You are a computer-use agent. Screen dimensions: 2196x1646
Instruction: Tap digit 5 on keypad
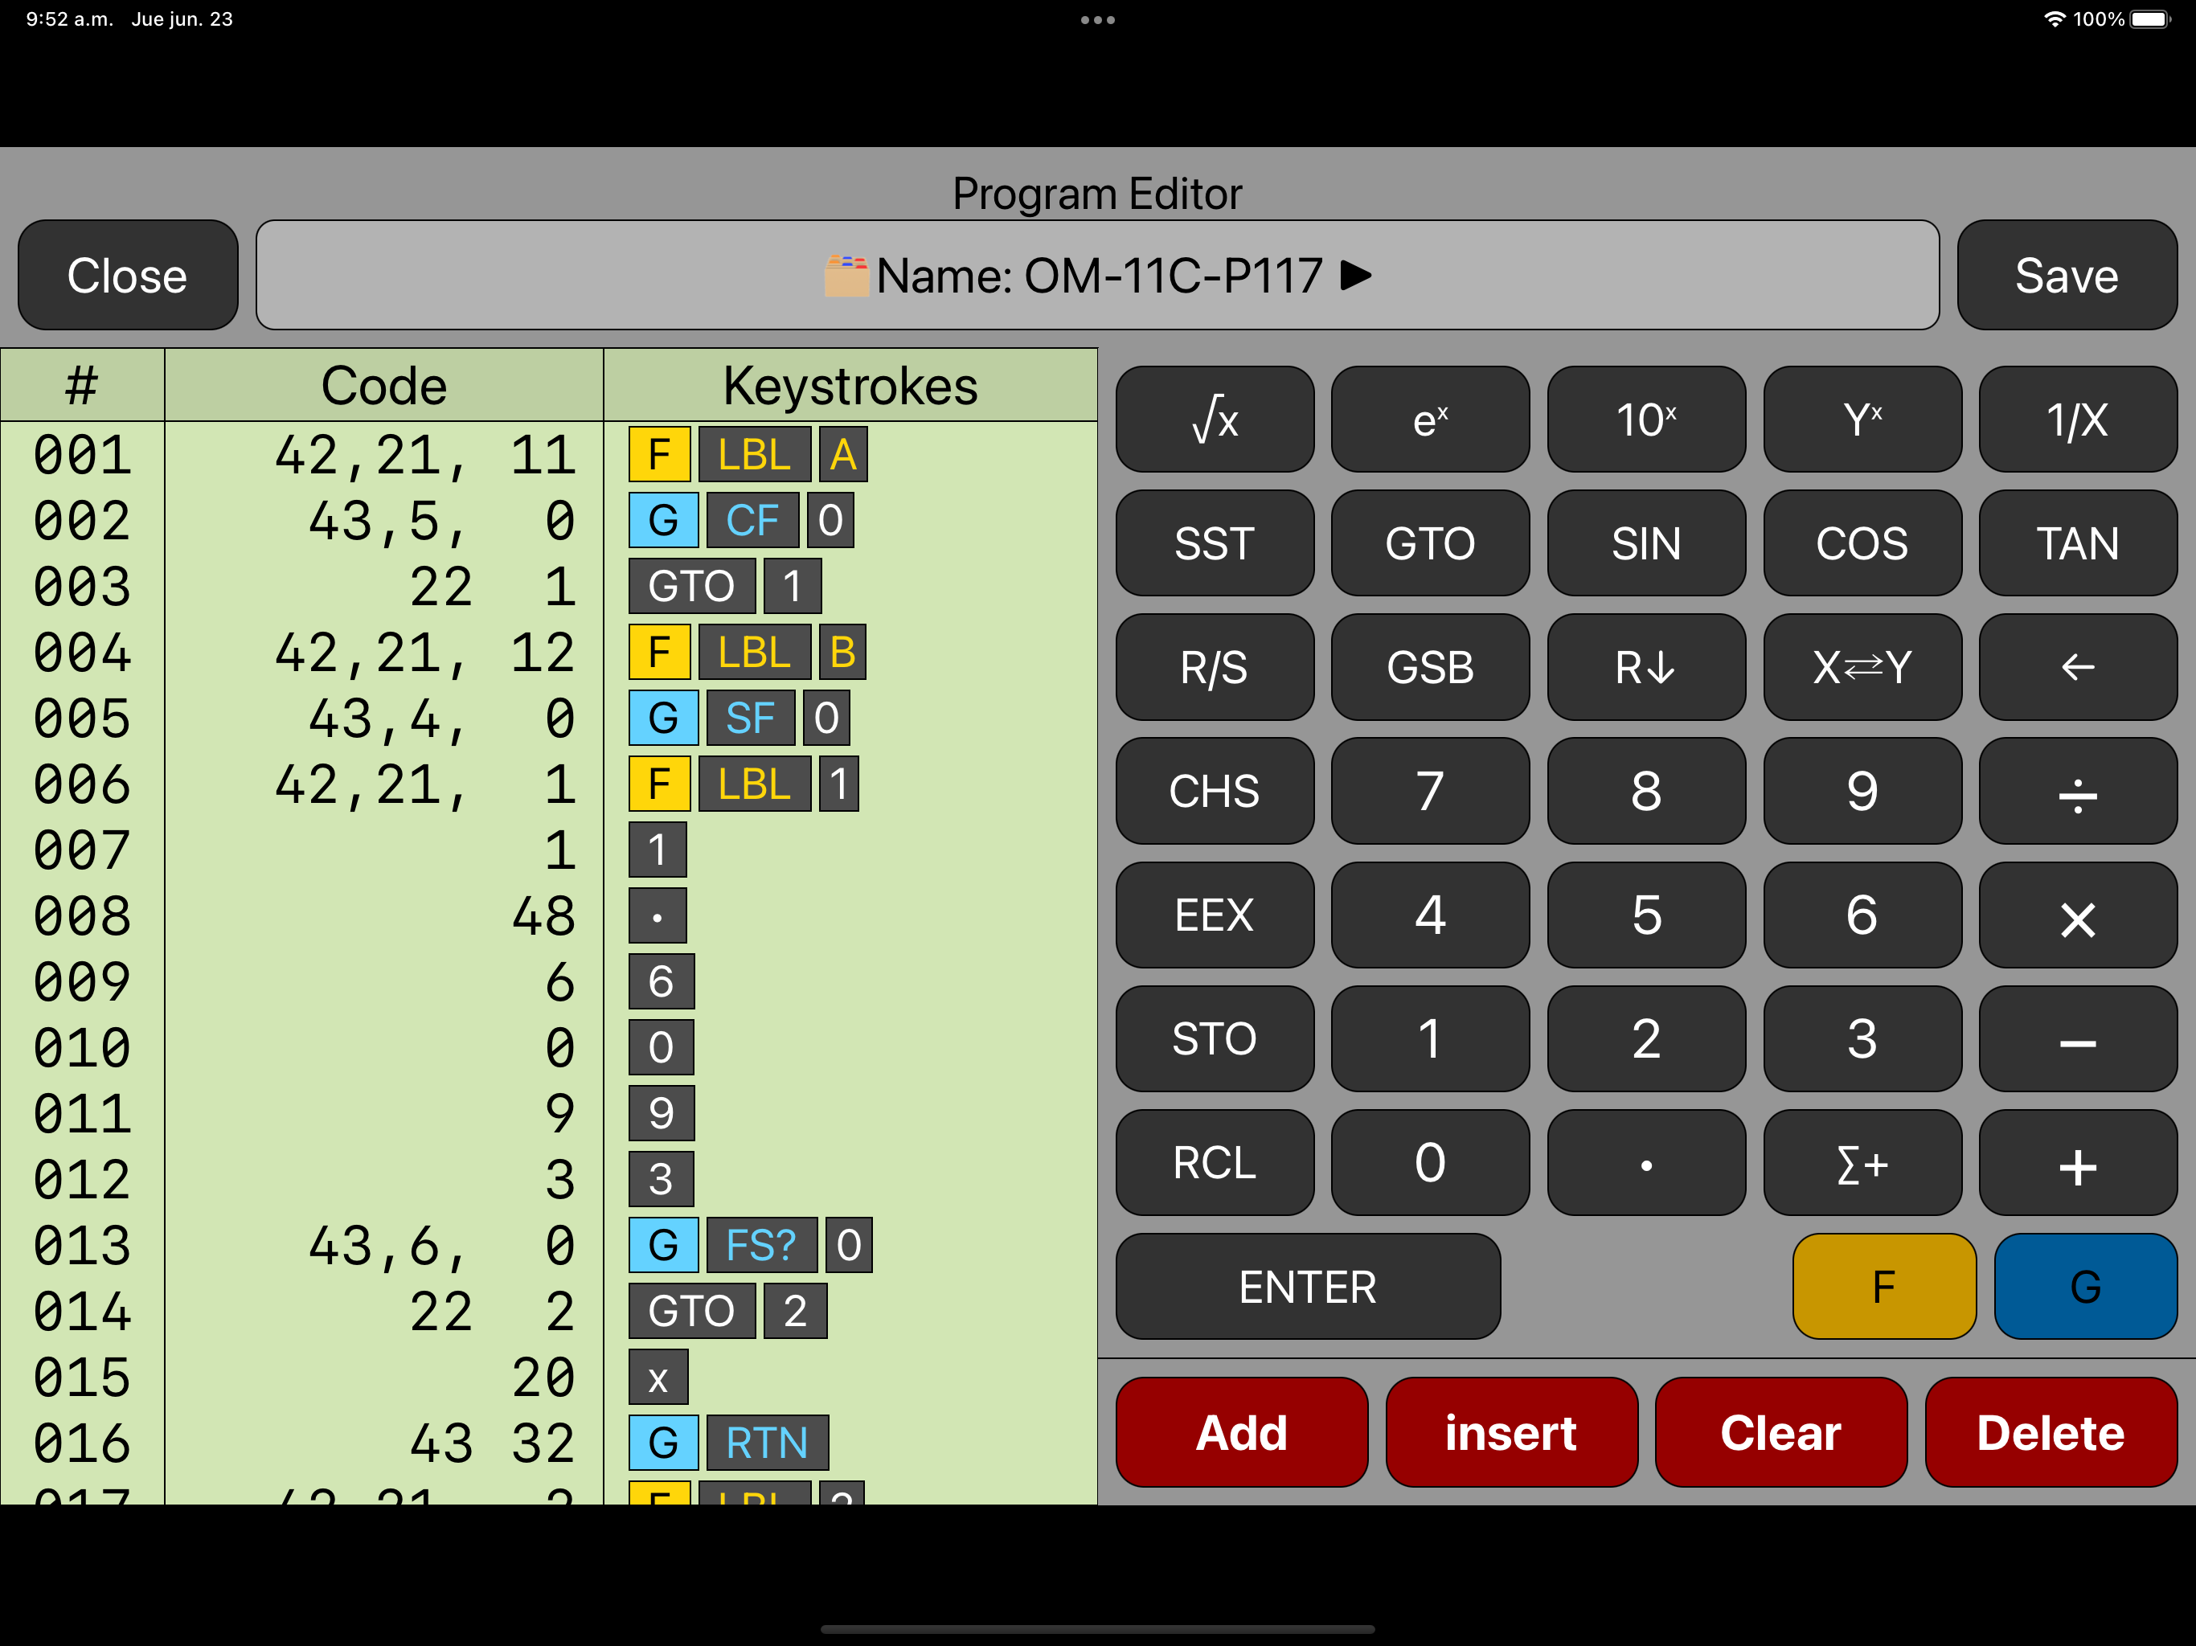click(1646, 915)
